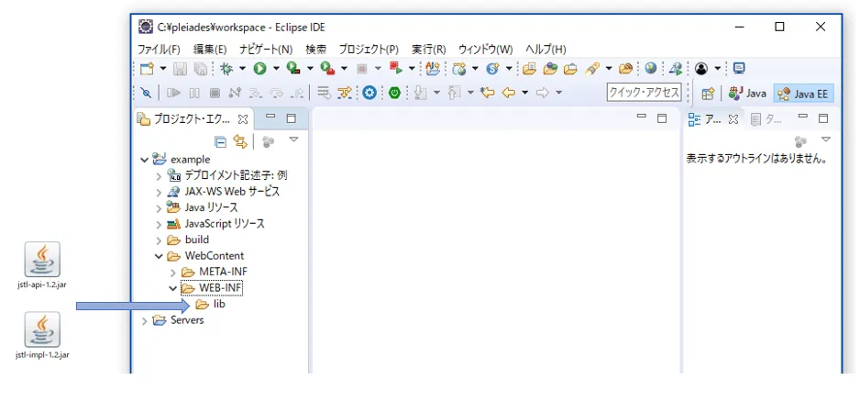The width and height of the screenshot is (860, 413).
Task: Switch to the Java EE perspective
Action: (x=804, y=94)
